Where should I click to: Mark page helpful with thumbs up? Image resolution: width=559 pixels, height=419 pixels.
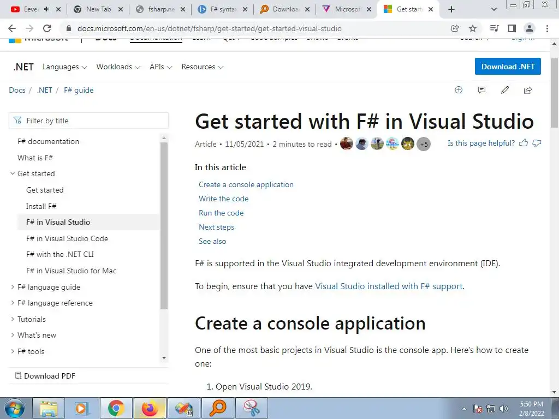coord(524,143)
